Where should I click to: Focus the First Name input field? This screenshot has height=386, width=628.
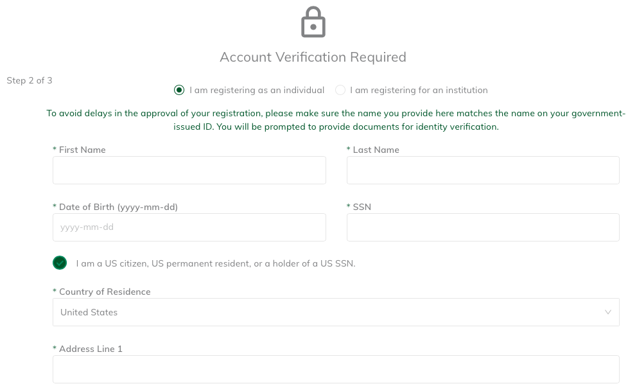[x=189, y=170]
